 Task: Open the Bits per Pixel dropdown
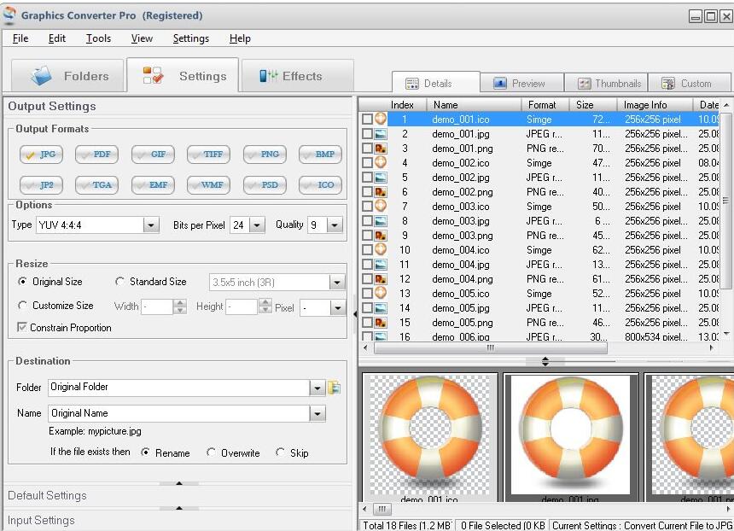tap(257, 225)
